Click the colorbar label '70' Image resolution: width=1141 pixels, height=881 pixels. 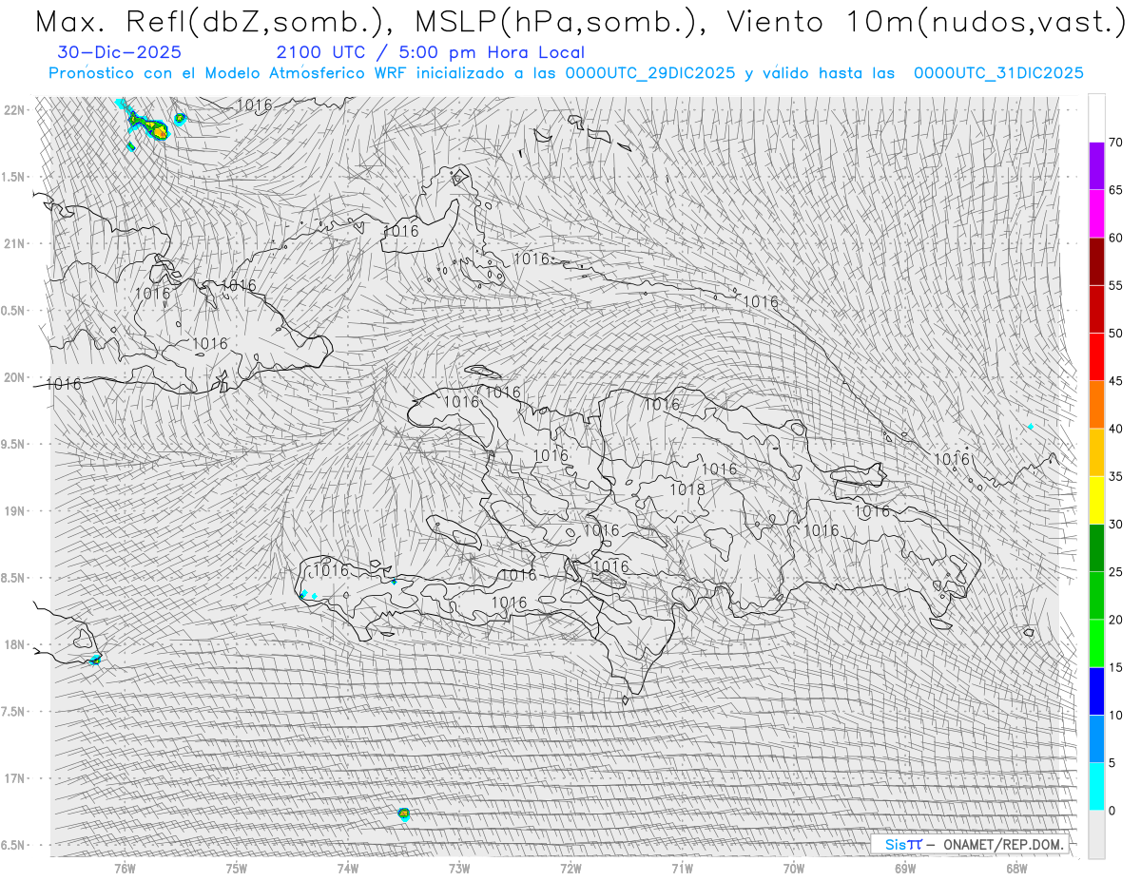[1115, 143]
